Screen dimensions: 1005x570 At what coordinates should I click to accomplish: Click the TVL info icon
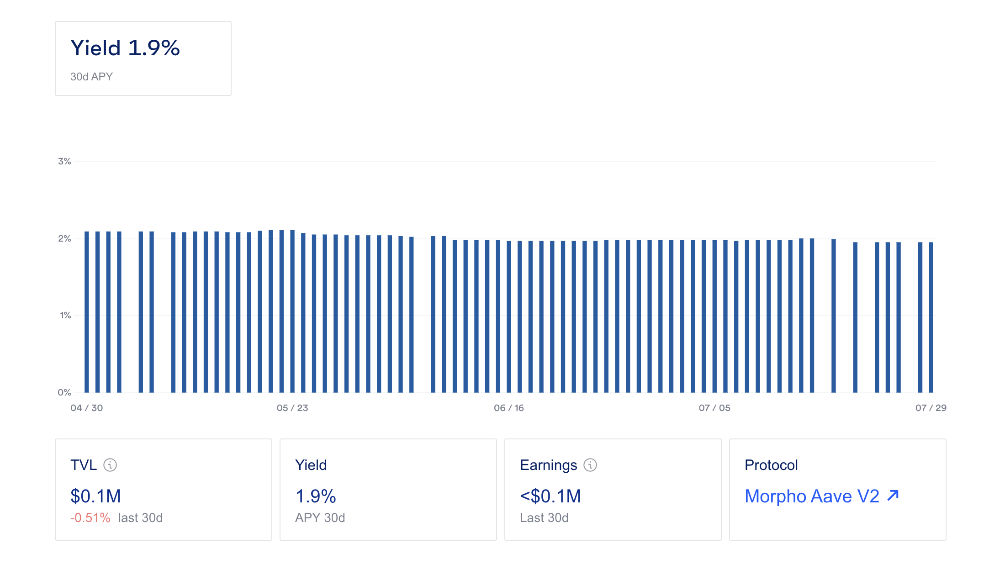pos(110,465)
